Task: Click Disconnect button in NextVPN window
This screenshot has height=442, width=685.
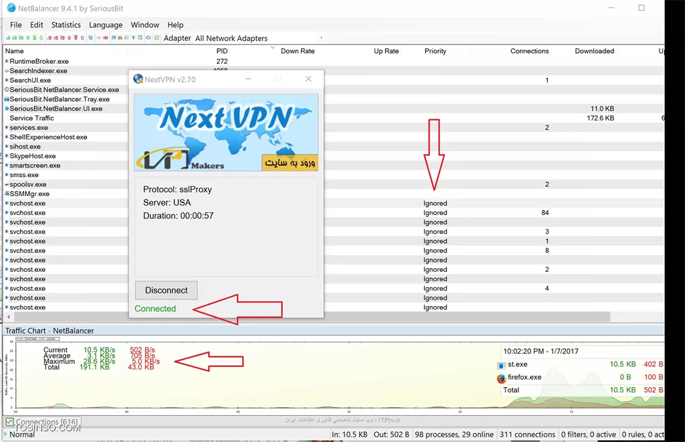Action: 166,290
